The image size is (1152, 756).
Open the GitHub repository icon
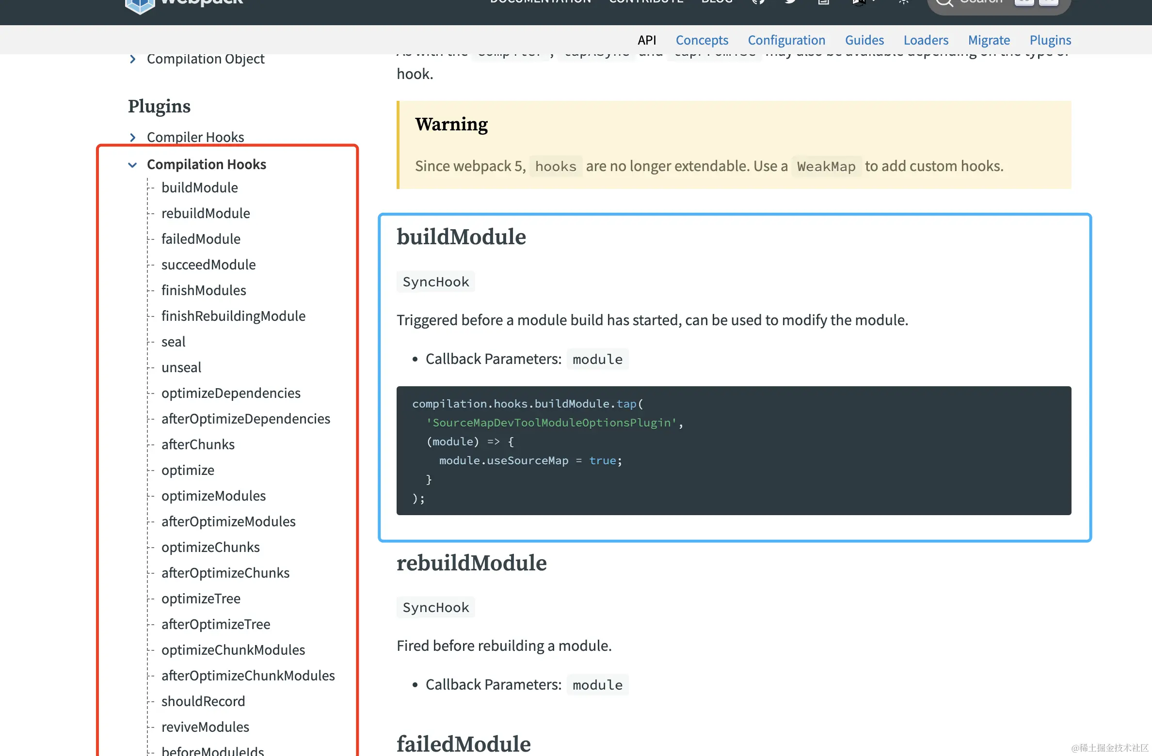[x=758, y=2]
